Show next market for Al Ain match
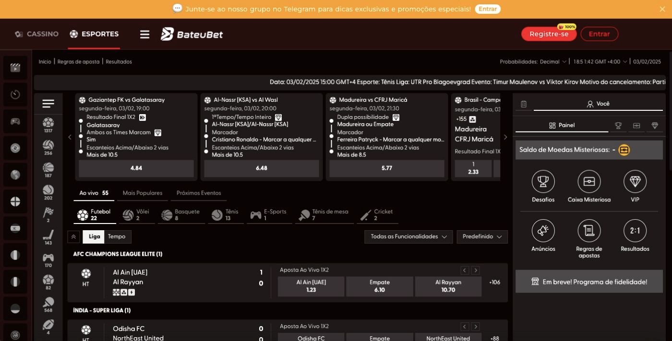Screen dimensions: 672x341 (475, 270)
